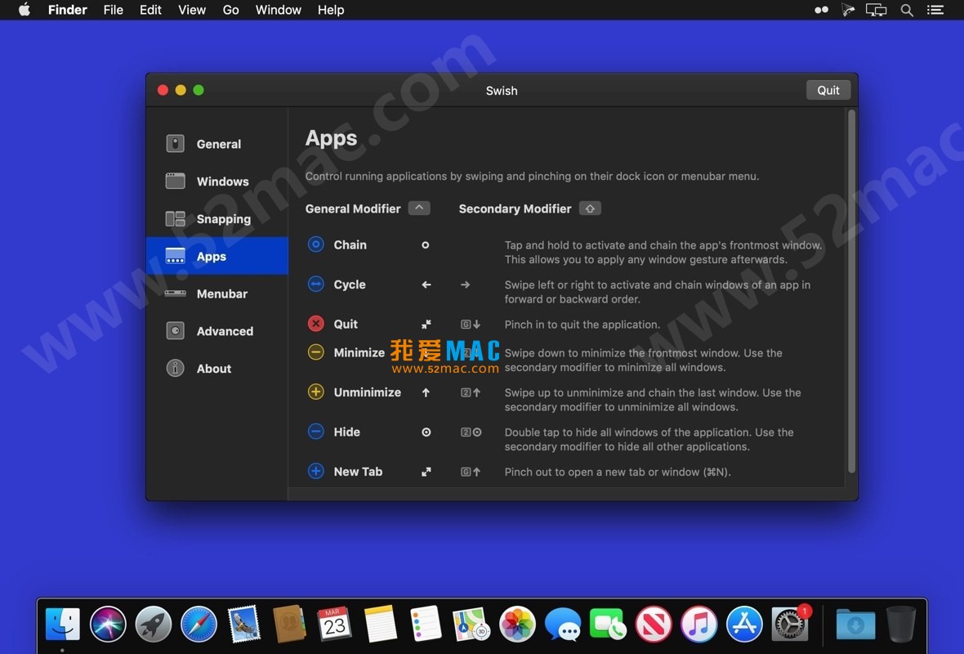
Task: Select the Apps sidebar item
Action: click(217, 256)
